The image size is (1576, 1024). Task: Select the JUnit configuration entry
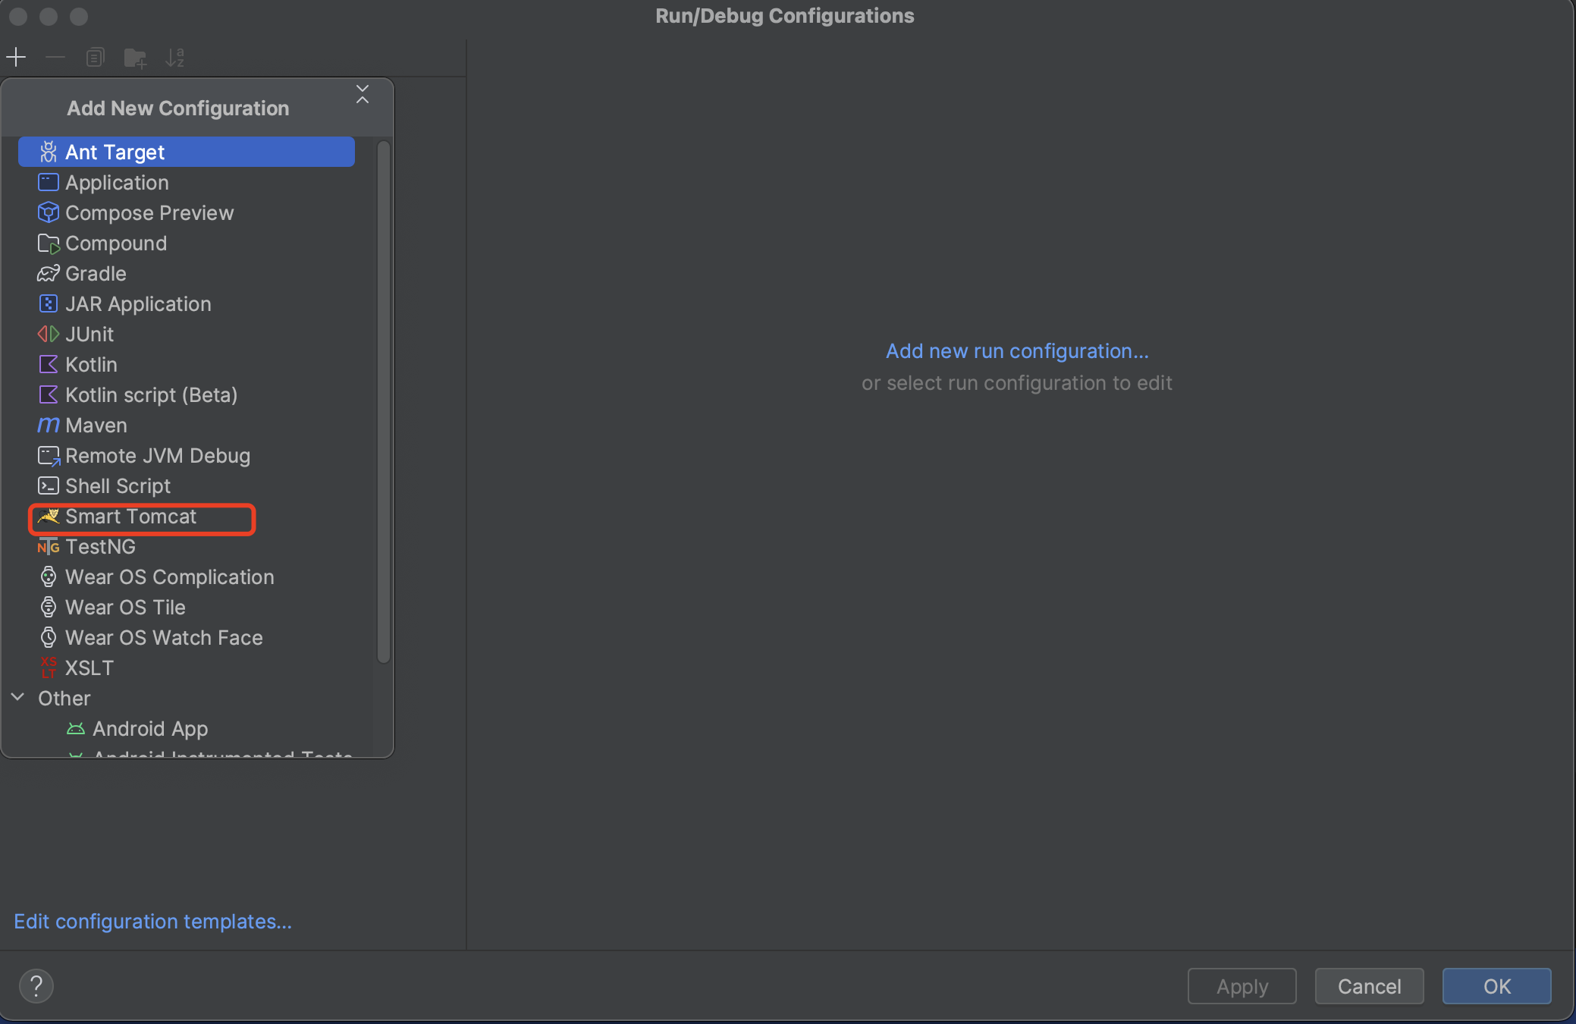89,335
